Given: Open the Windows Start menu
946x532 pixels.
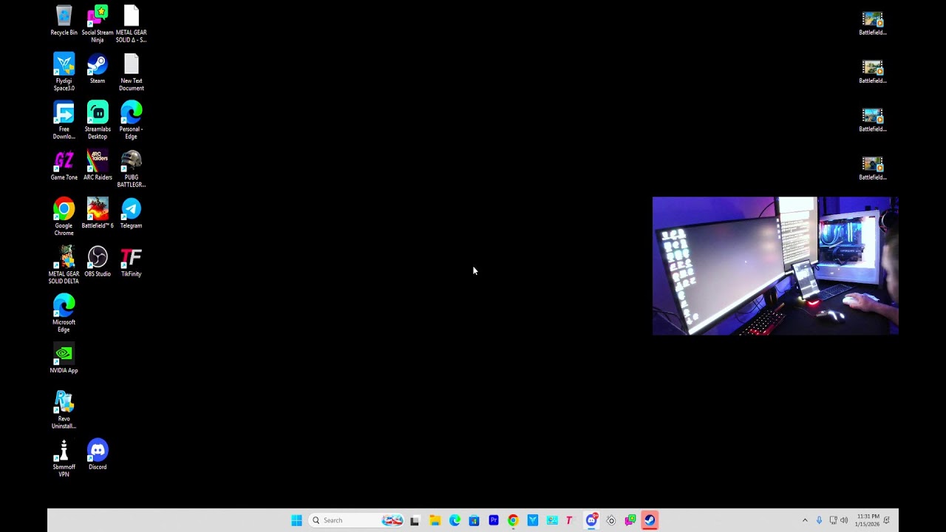Looking at the screenshot, I should [296, 520].
